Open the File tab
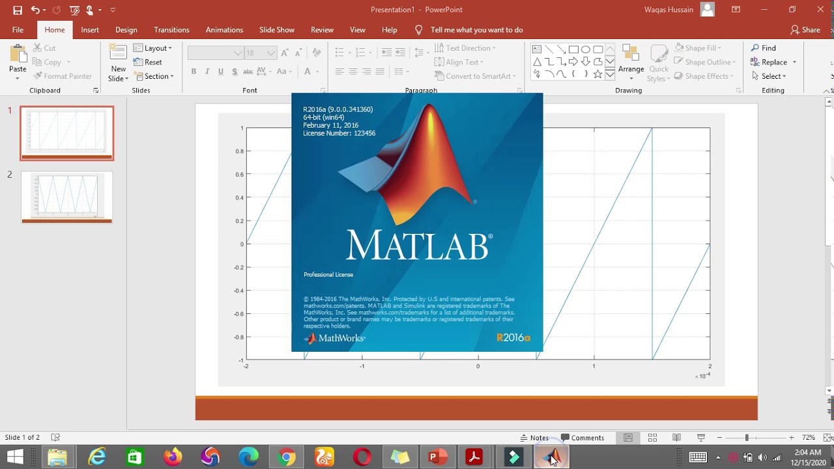834x469 pixels. coord(18,30)
